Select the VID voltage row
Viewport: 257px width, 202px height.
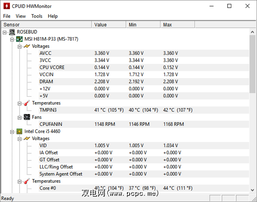click(144, 145)
